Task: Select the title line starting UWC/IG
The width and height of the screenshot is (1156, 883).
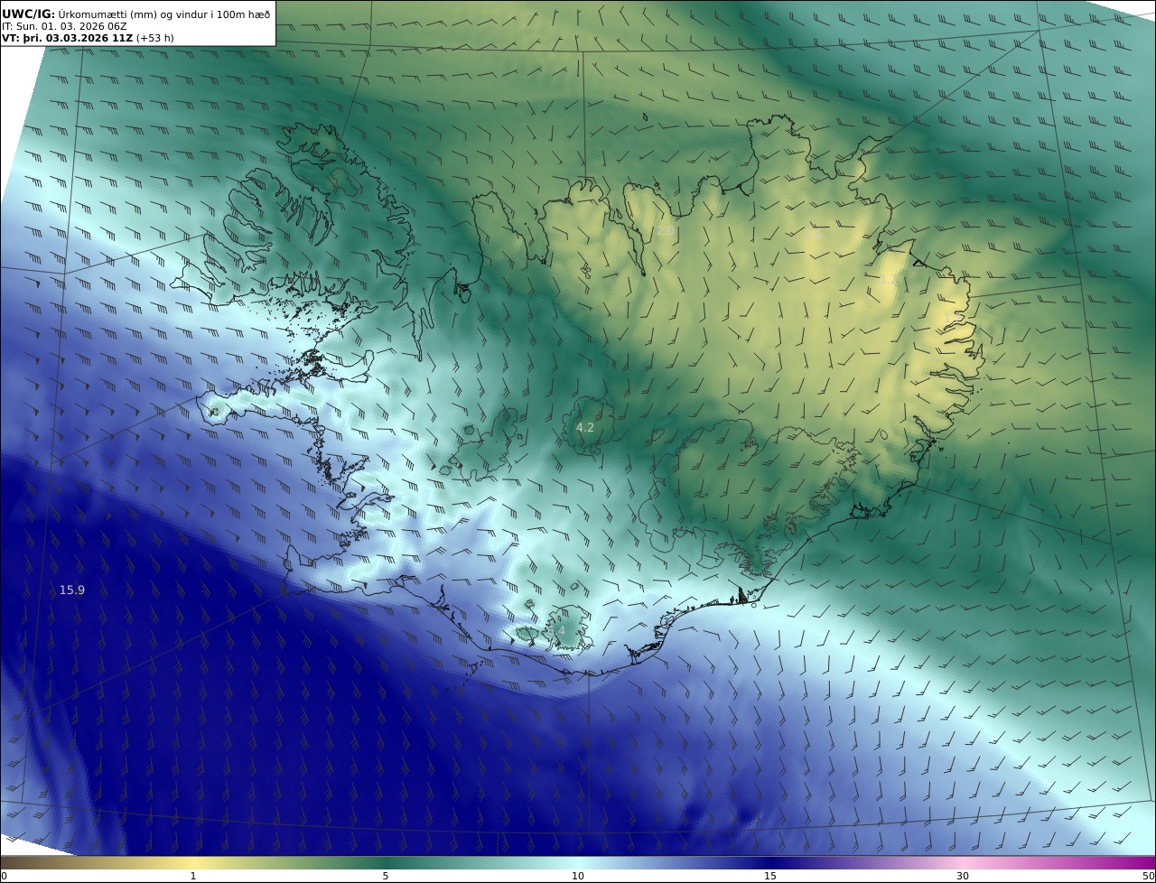Action: 136,14
